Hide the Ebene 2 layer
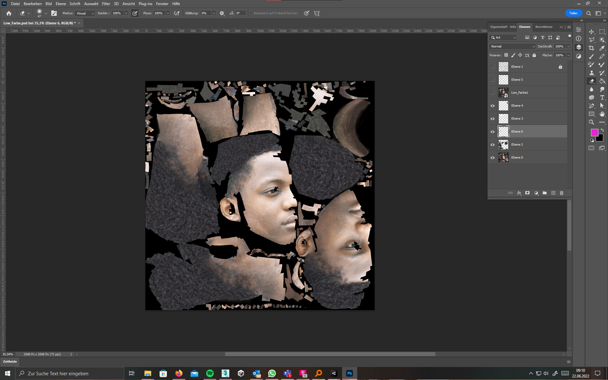 [x=492, y=145]
